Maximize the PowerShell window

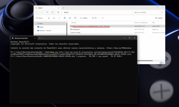pos(129,38)
